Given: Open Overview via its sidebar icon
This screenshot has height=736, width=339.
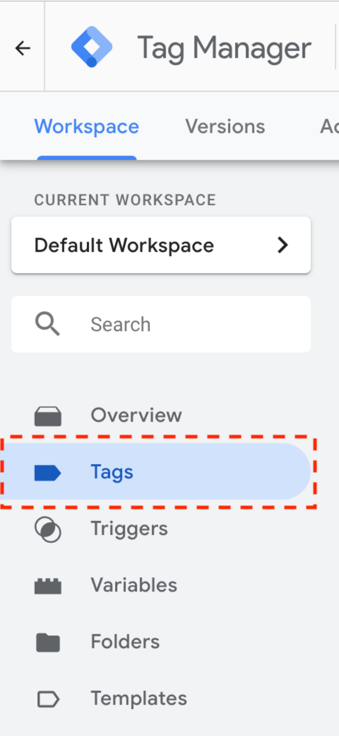Looking at the screenshot, I should click(48, 415).
